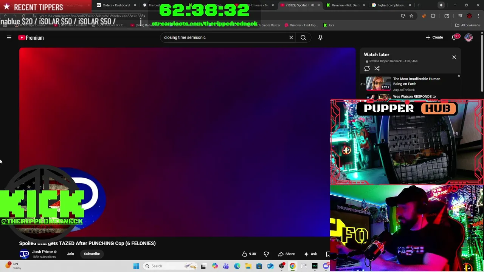
Task: Launch Copilot from the taskbar
Action: pos(215,266)
